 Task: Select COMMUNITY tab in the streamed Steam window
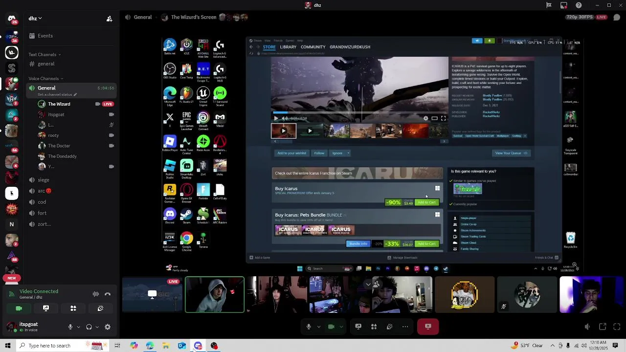(313, 47)
